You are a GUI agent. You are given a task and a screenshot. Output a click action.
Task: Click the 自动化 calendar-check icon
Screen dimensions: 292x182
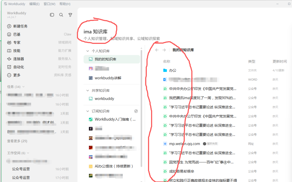pos(9,67)
